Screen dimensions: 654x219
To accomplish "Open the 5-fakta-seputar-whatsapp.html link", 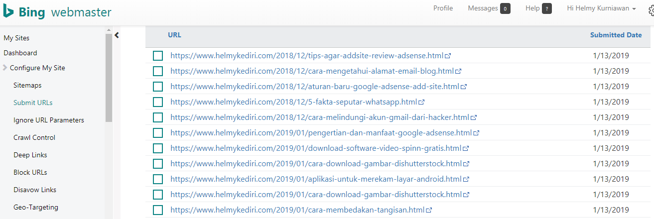I will pos(294,102).
